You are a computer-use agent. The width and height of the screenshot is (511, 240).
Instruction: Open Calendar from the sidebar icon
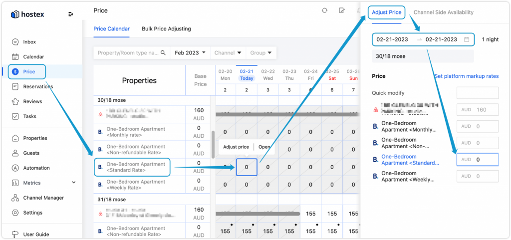pyautogui.click(x=15, y=57)
